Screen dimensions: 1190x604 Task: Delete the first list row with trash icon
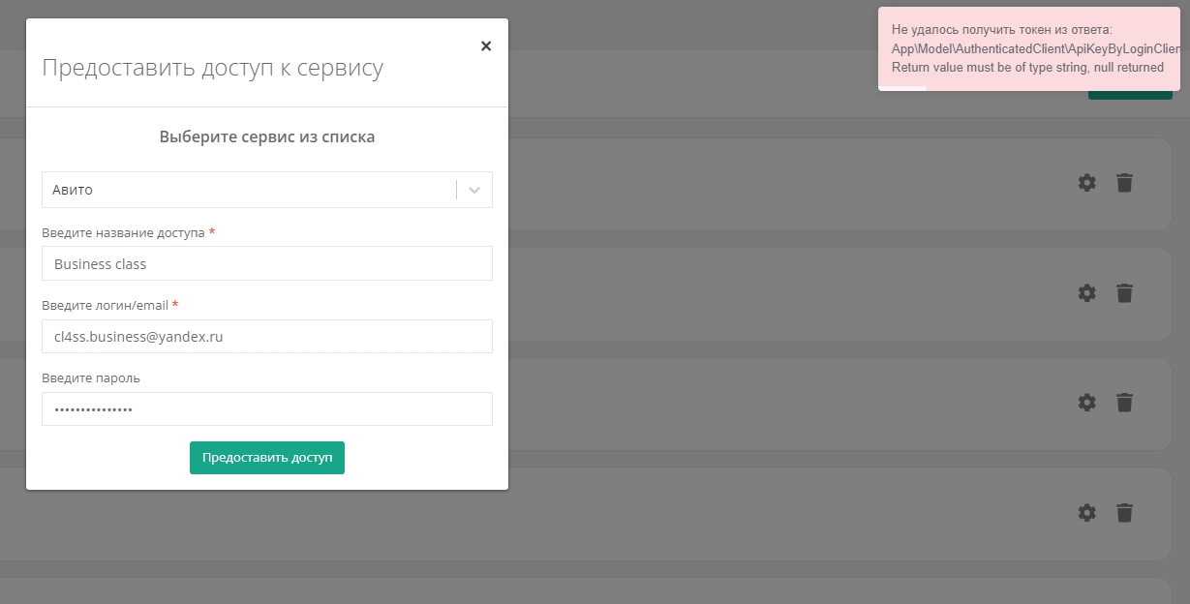[x=1124, y=182]
